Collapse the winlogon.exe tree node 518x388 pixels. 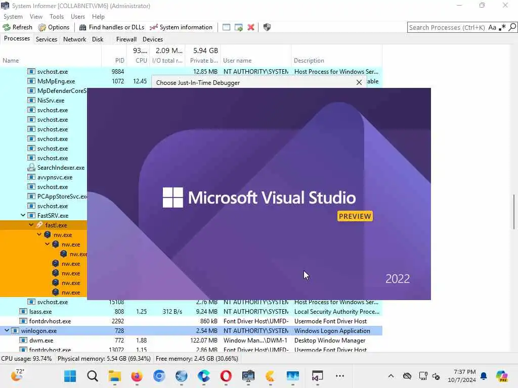tap(7, 330)
